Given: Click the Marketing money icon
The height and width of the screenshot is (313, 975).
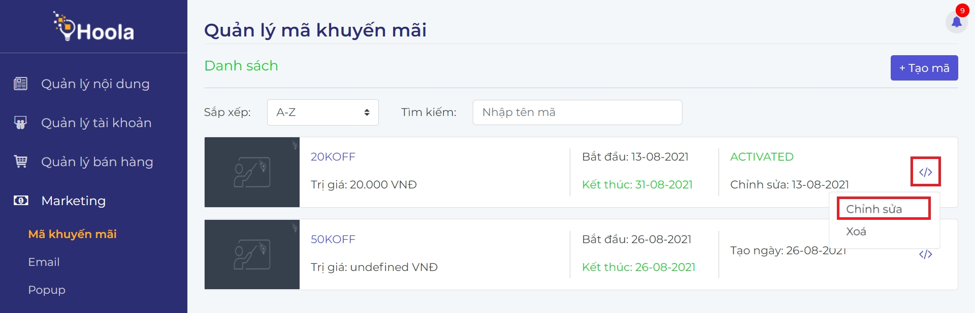Looking at the screenshot, I should [21, 201].
